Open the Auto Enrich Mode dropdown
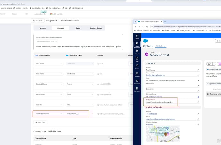 tap(47, 41)
